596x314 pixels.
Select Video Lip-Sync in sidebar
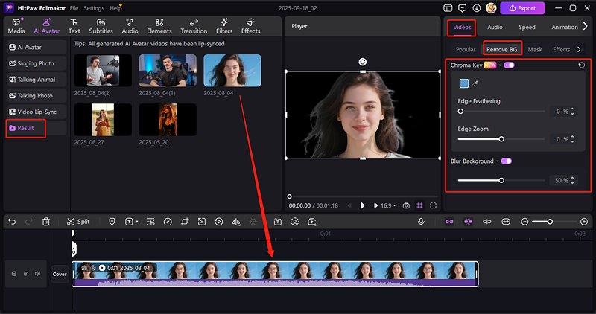tap(37, 112)
